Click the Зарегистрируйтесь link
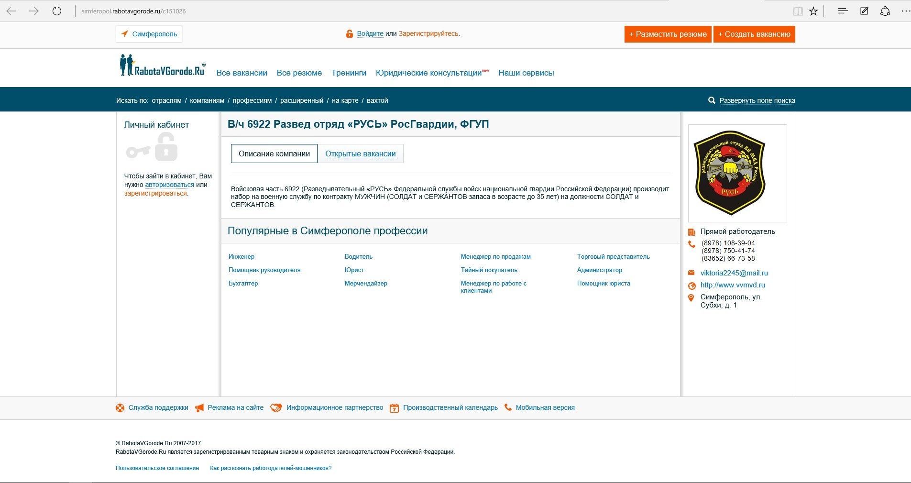Viewport: 911px width, 483px height. [x=428, y=33]
